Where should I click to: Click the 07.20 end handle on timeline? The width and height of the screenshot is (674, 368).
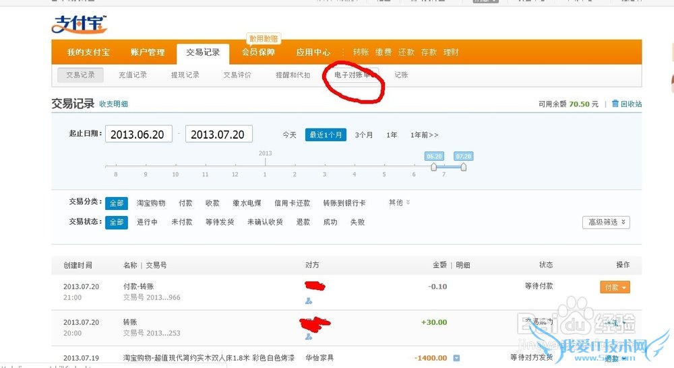pos(464,167)
